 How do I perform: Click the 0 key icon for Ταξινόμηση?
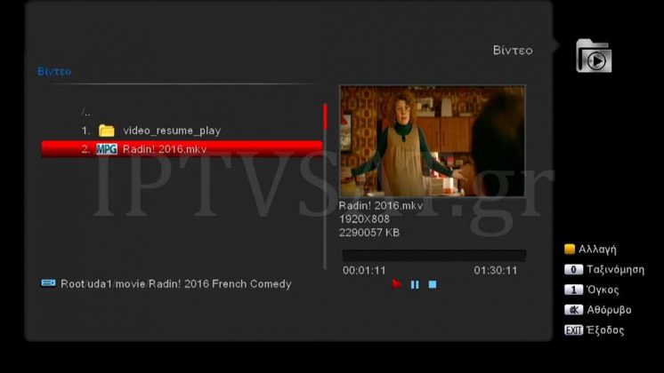tap(573, 269)
